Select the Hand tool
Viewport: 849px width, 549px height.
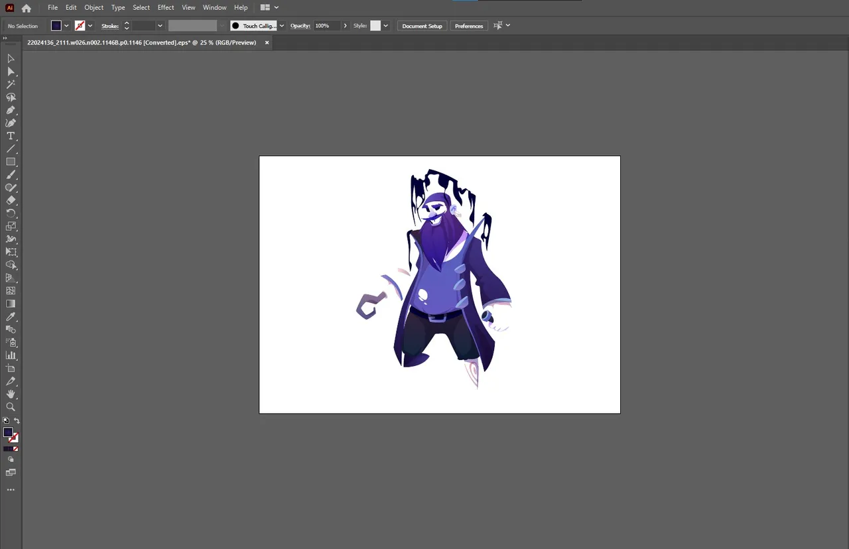[x=11, y=394]
